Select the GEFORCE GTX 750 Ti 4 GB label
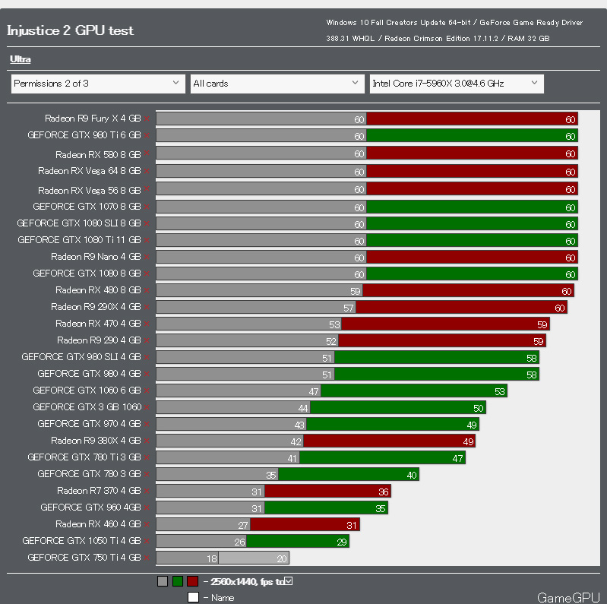607x604 pixels. click(x=84, y=558)
